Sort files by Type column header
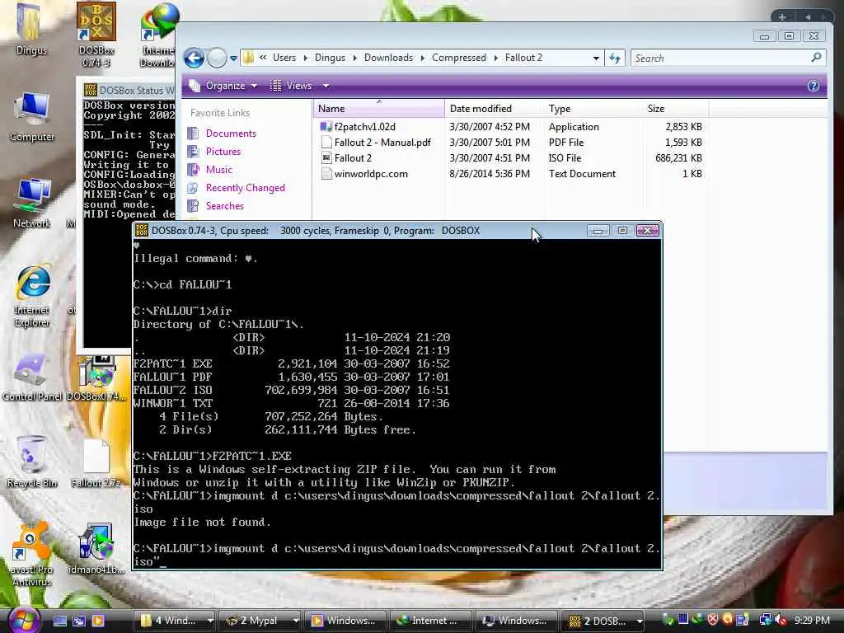This screenshot has width=844, height=633. [593, 109]
